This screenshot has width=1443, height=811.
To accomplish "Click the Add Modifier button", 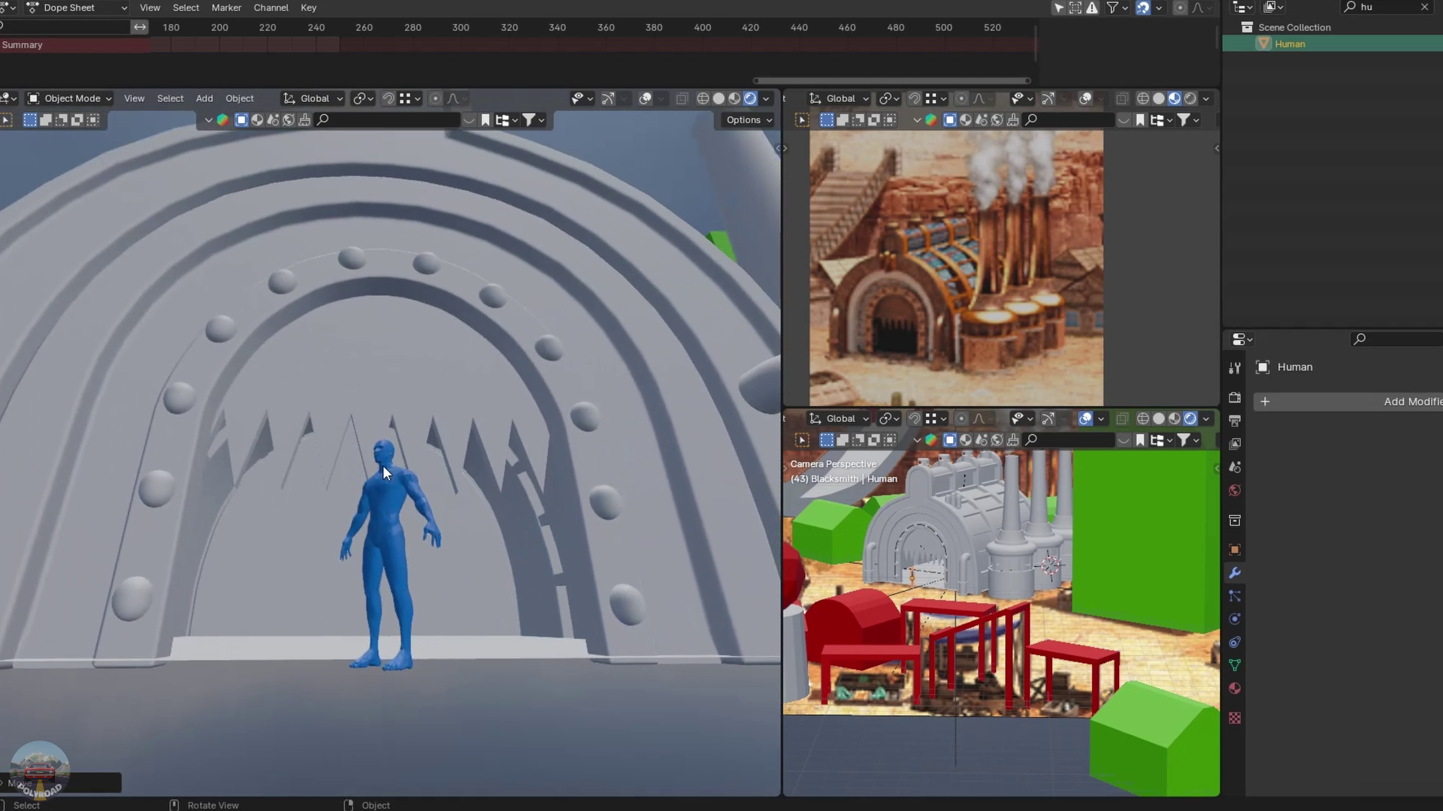I will (1348, 402).
